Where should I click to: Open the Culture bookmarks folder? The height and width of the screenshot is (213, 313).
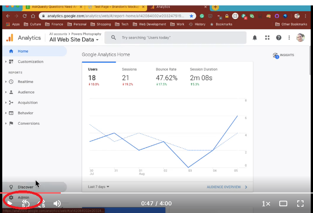32,24
